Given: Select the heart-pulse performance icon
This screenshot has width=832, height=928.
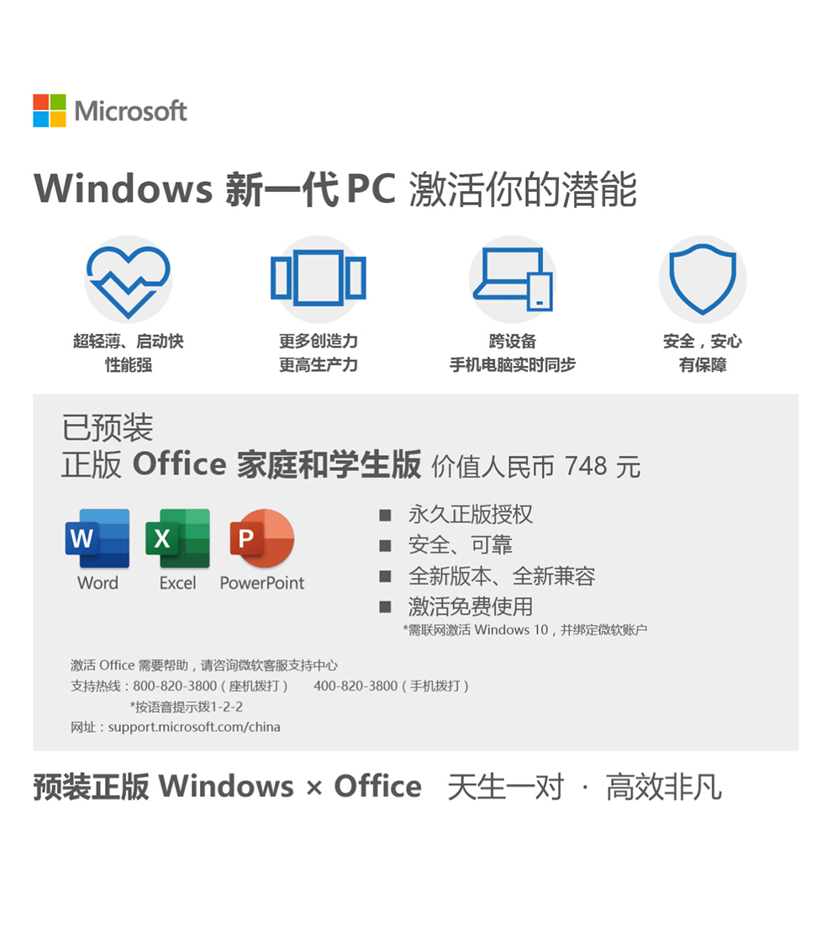Looking at the screenshot, I should (x=129, y=280).
